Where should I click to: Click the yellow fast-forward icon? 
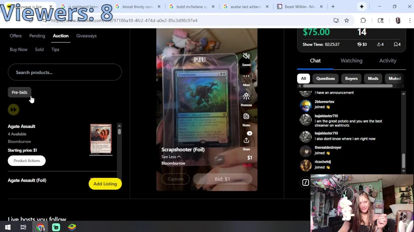coord(13,110)
